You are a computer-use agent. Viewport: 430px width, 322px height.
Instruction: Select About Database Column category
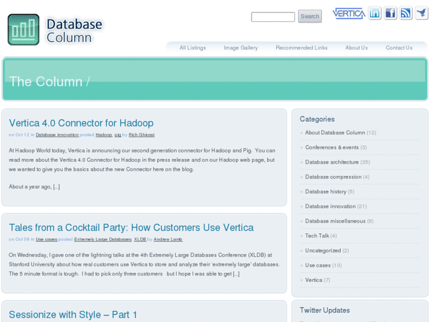(335, 132)
